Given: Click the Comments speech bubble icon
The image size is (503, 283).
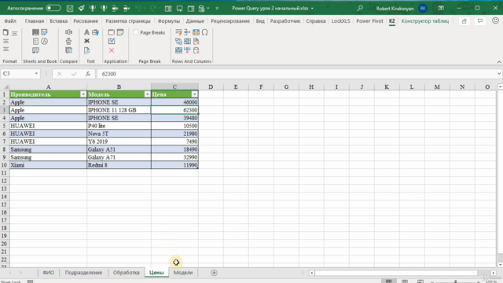Looking at the screenshot, I should coord(480,21).
